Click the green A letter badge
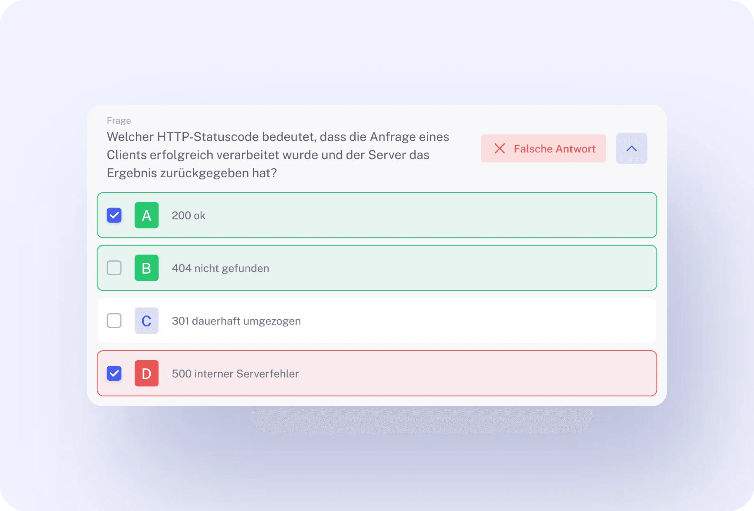Image resolution: width=754 pixels, height=511 pixels. [147, 215]
